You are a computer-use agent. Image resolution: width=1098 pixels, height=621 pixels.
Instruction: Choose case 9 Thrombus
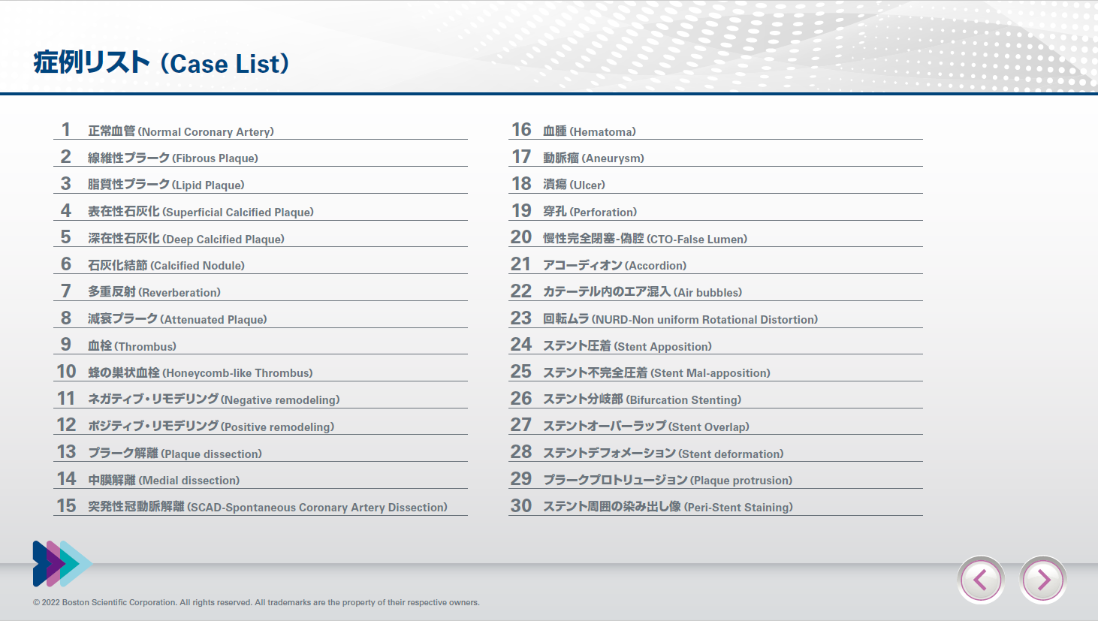point(132,346)
